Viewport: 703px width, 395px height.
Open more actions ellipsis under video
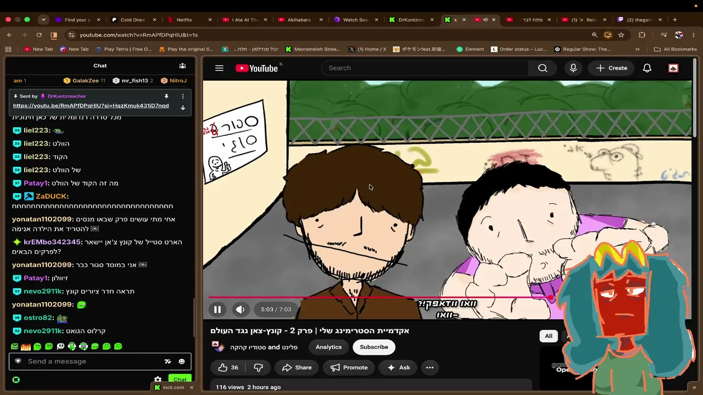pos(429,368)
